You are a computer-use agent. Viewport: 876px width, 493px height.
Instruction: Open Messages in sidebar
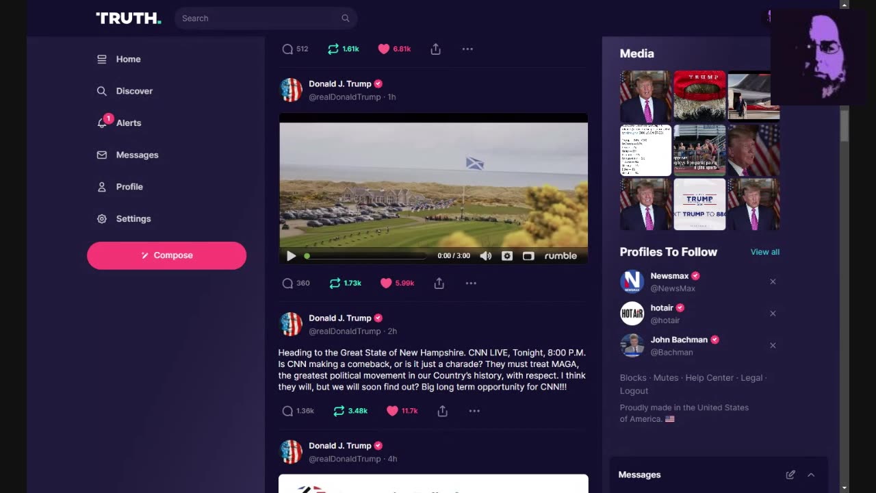coord(127,155)
